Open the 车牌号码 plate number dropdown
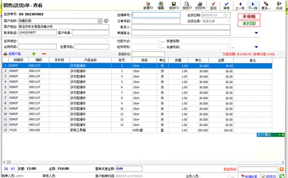288x178 pixels. (x=228, y=47)
